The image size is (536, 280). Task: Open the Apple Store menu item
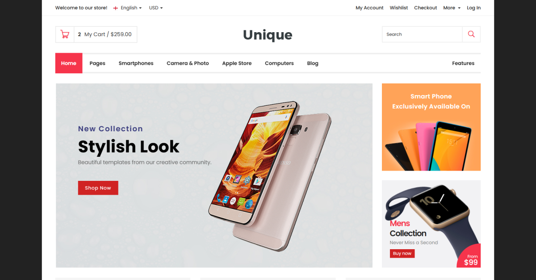[x=237, y=63]
